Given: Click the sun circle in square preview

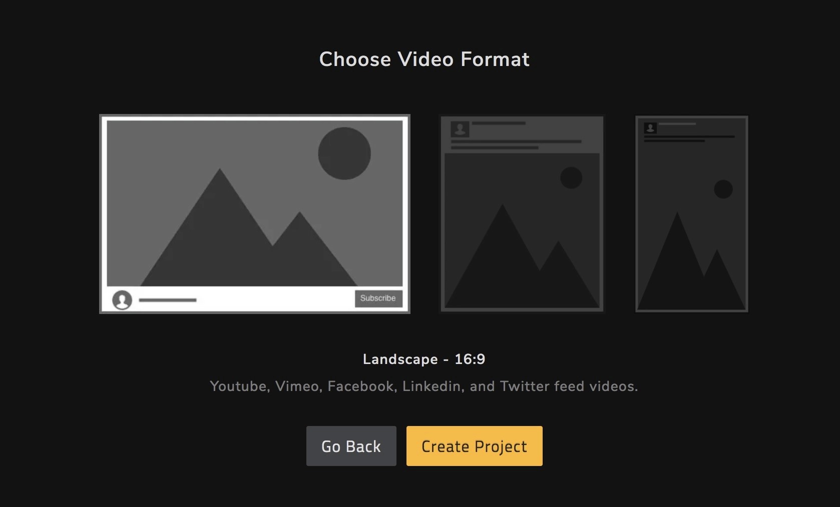Looking at the screenshot, I should 571,177.
